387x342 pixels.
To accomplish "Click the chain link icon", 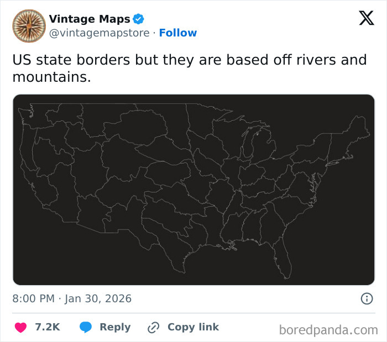I will (153, 327).
